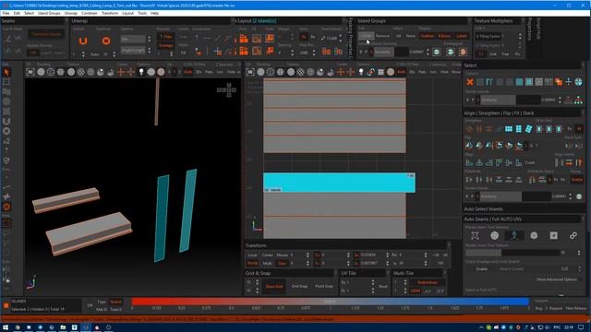
Task: Click the New Release link
Action: point(576,308)
